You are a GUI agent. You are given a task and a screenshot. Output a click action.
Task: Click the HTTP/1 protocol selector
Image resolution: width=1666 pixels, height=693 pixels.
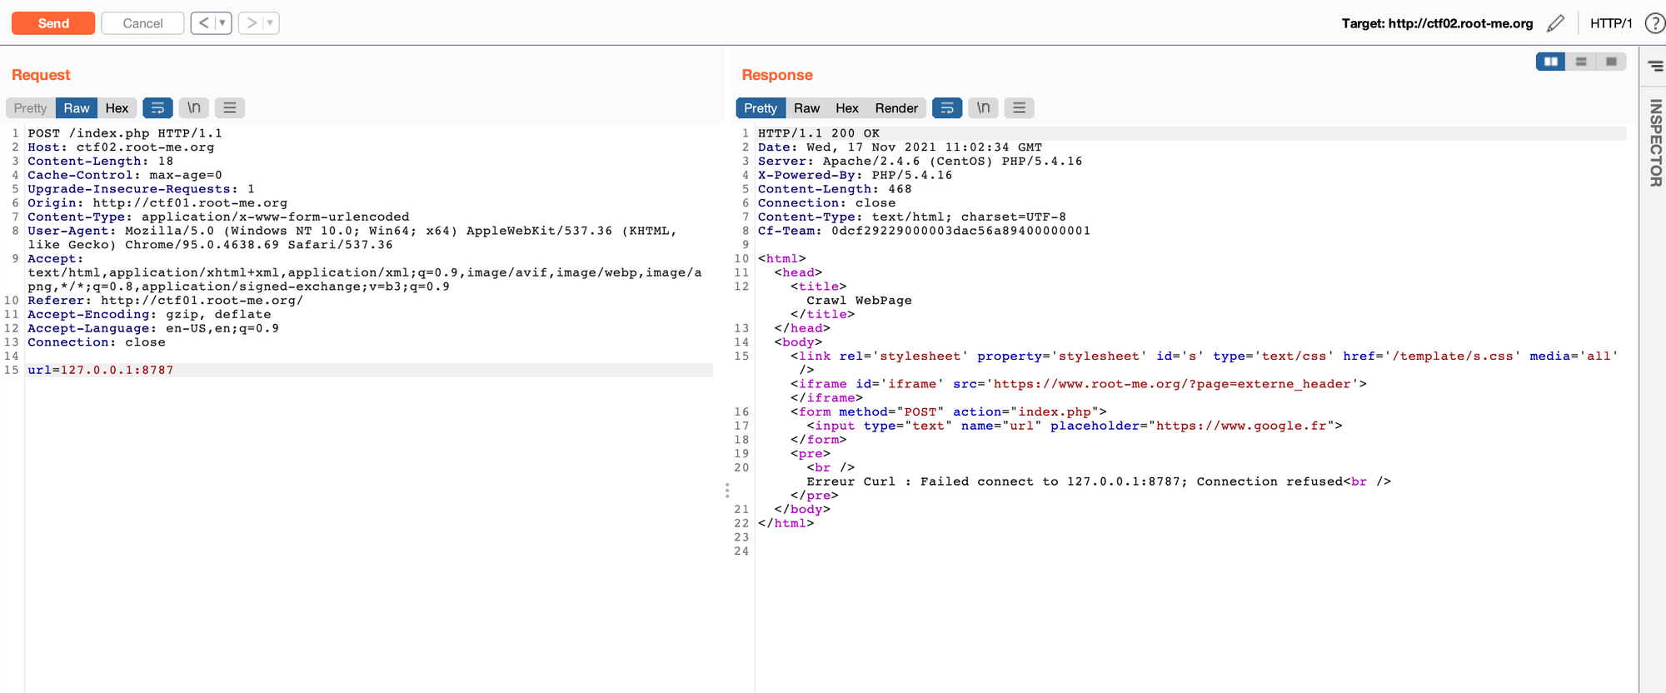click(1611, 23)
